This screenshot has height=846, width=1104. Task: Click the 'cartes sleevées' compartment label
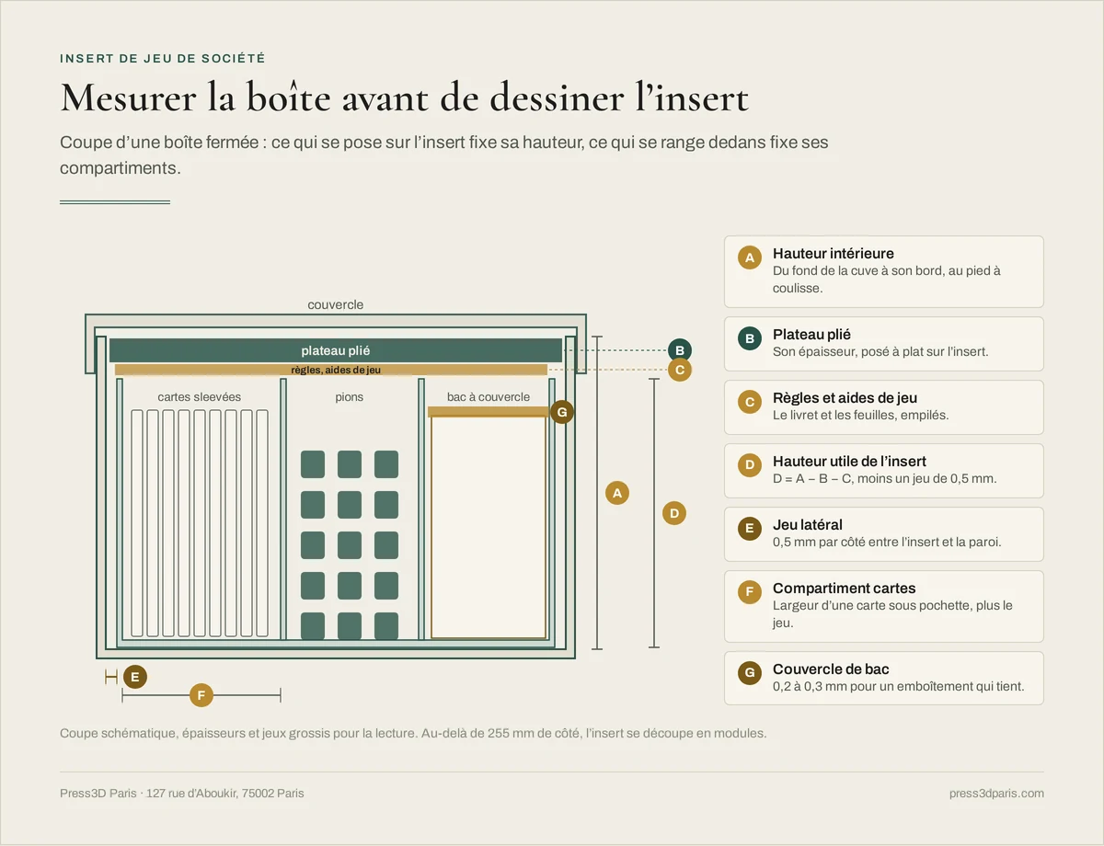[x=199, y=397]
